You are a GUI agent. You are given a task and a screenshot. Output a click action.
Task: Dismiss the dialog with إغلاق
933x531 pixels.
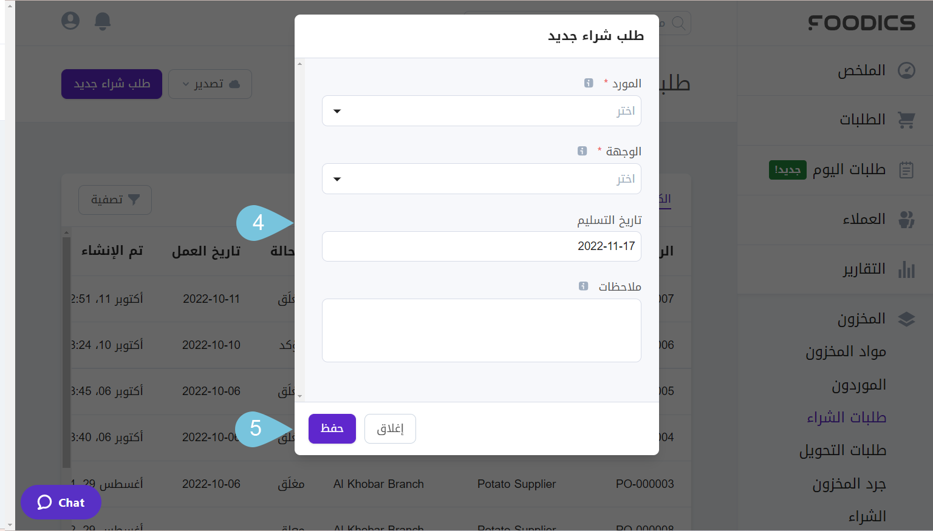click(390, 428)
